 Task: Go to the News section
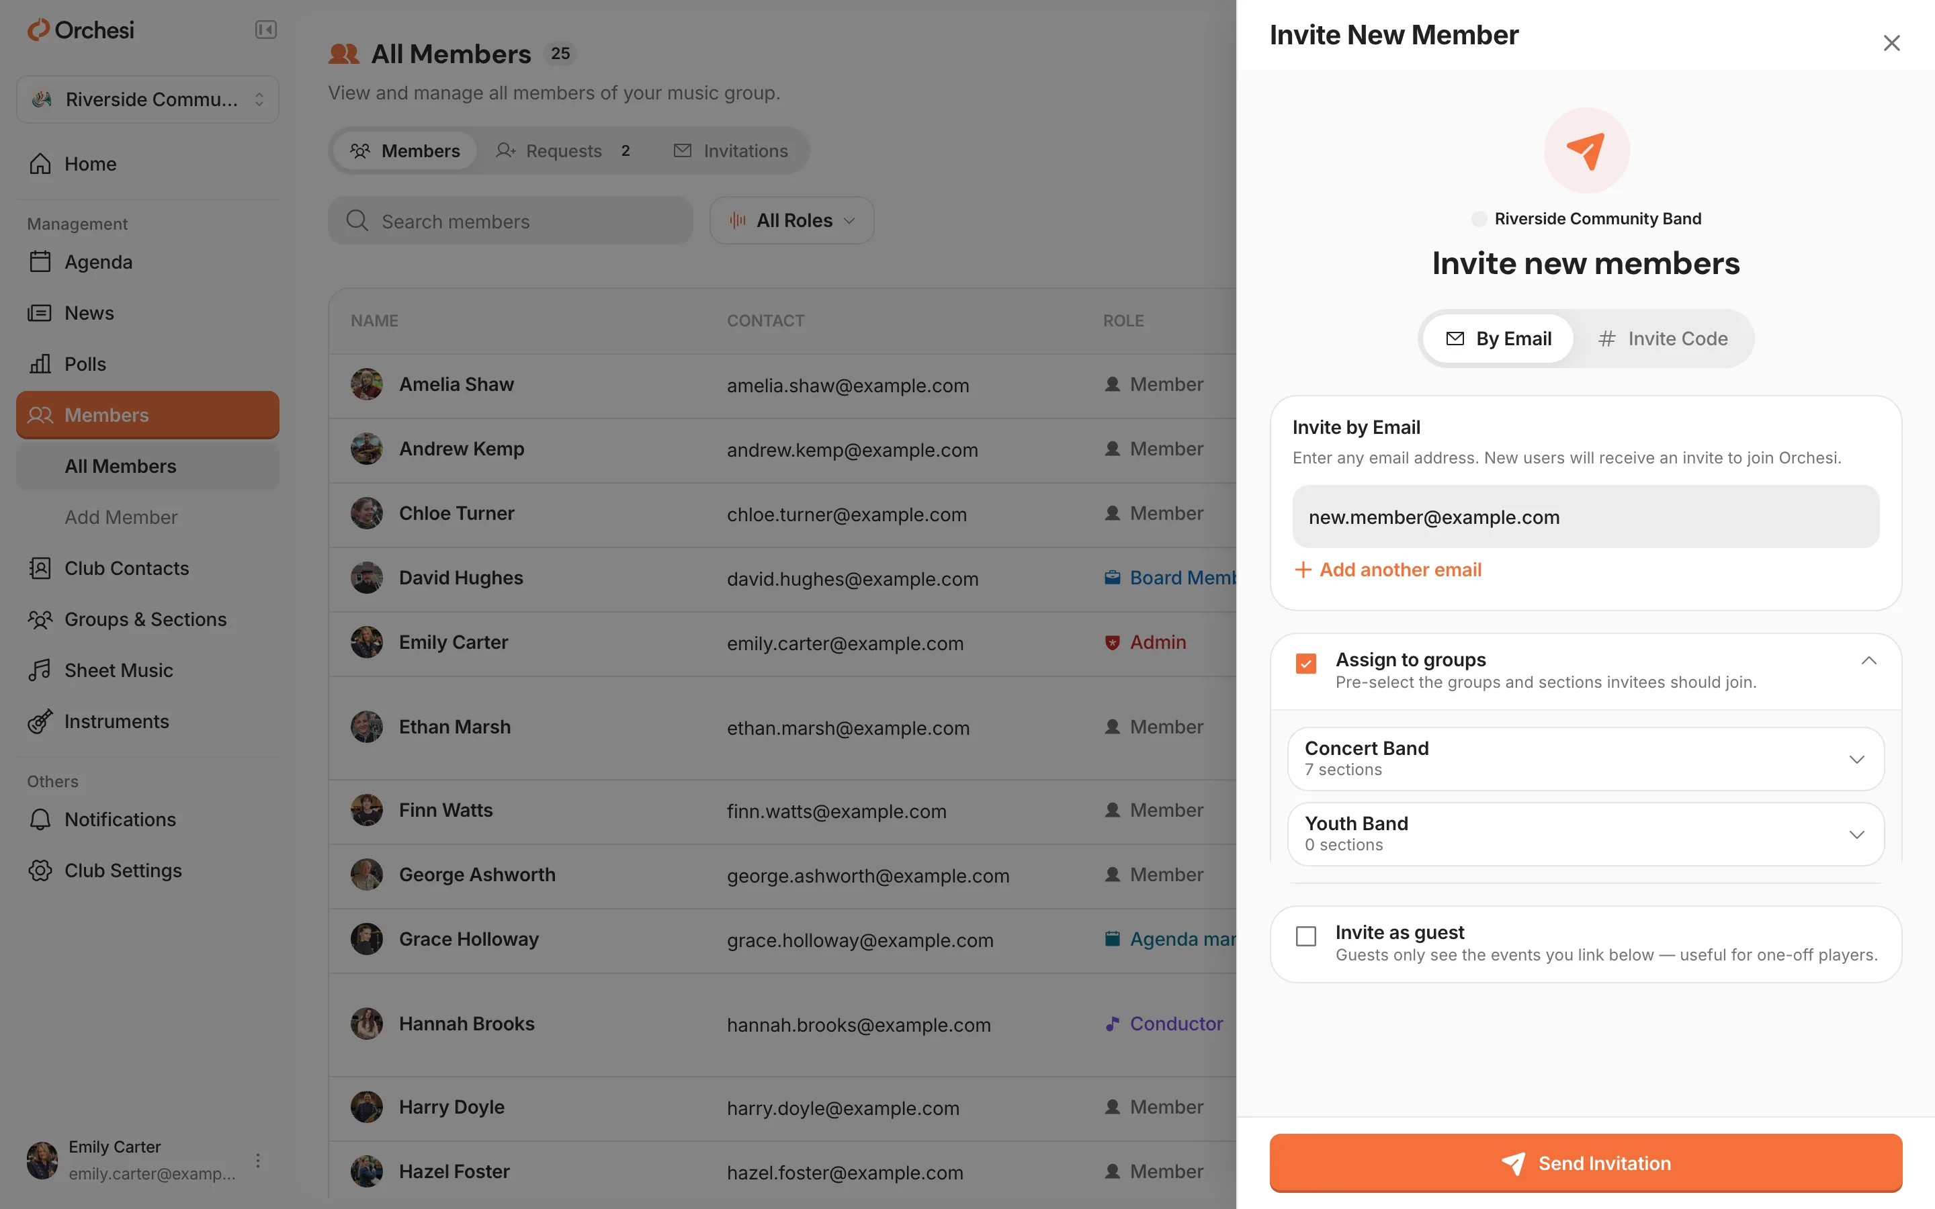(148, 312)
